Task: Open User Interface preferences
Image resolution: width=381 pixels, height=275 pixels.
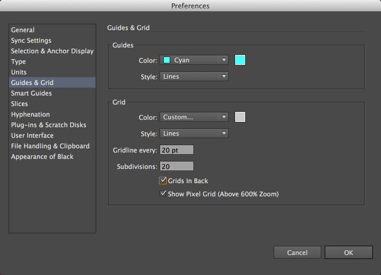Action: 32,136
